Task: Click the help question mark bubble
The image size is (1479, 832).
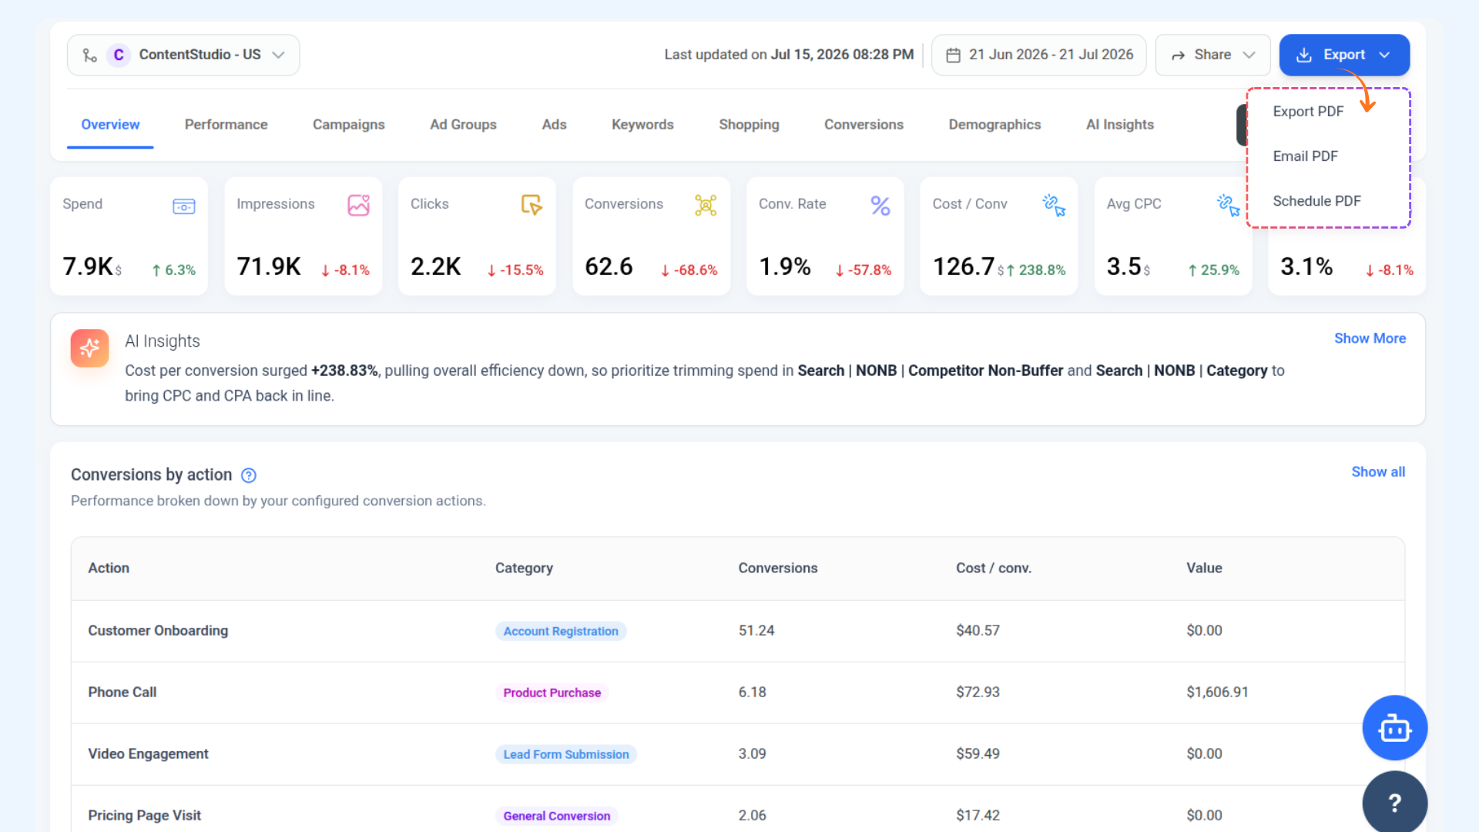Action: [x=1394, y=802]
